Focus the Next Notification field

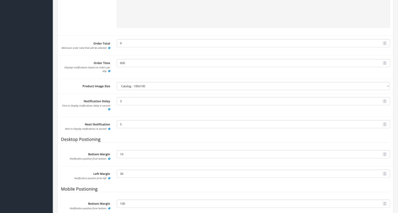253,124
